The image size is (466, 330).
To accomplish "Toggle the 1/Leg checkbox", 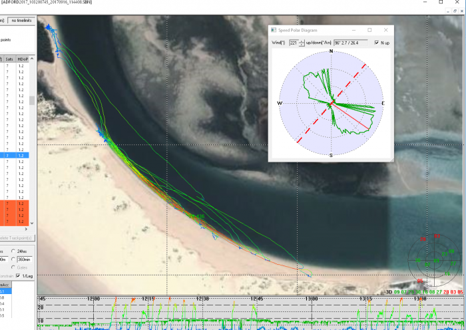I will pyautogui.click(x=19, y=275).
